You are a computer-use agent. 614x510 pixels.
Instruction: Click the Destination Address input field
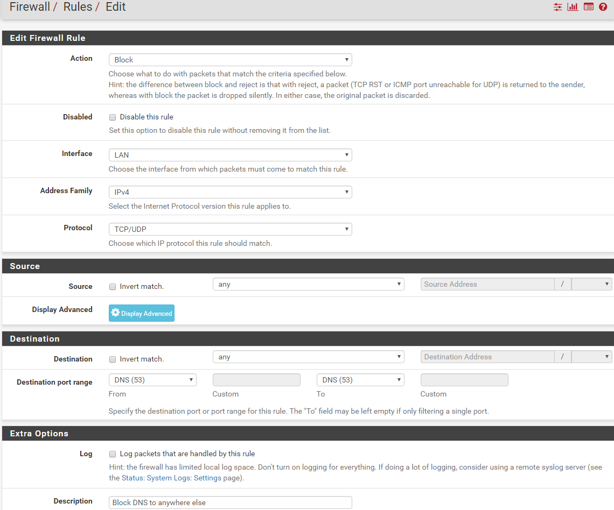487,357
